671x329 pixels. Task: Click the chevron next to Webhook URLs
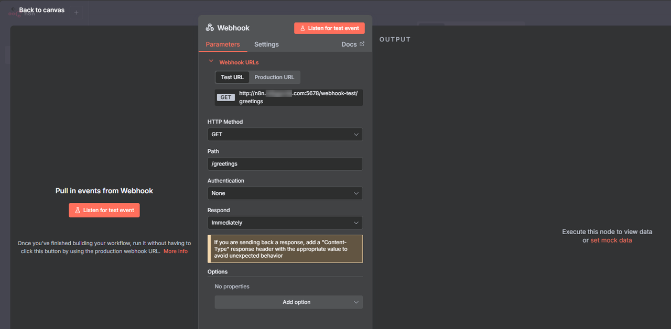coord(211,61)
